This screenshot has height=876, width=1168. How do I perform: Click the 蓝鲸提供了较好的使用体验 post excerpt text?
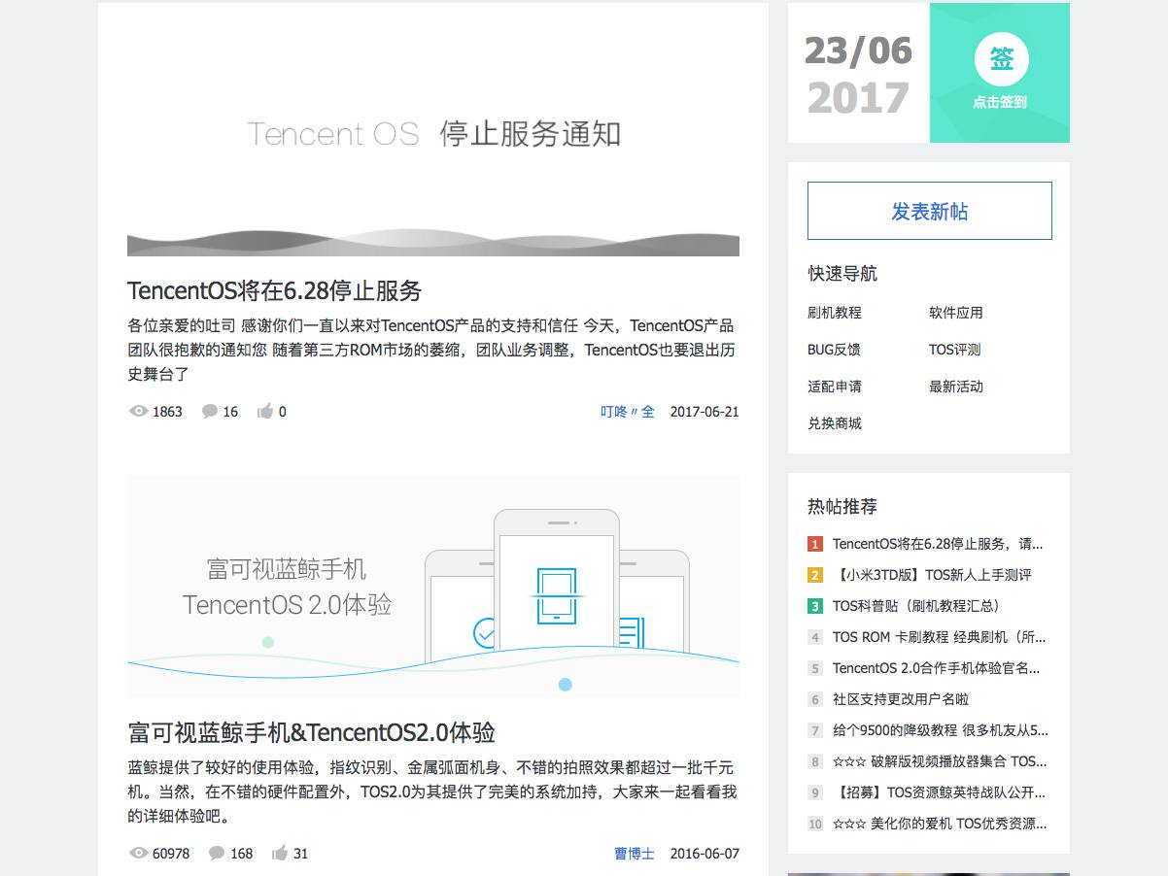[x=432, y=792]
